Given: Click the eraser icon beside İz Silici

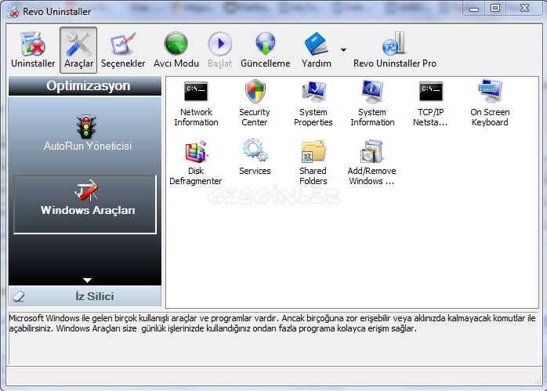Looking at the screenshot, I should (19, 296).
